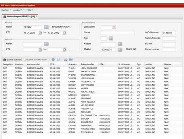Click the SIS-Nr input field
Image resolution: width=184 pixels, height=139 pixels.
coord(169,44)
